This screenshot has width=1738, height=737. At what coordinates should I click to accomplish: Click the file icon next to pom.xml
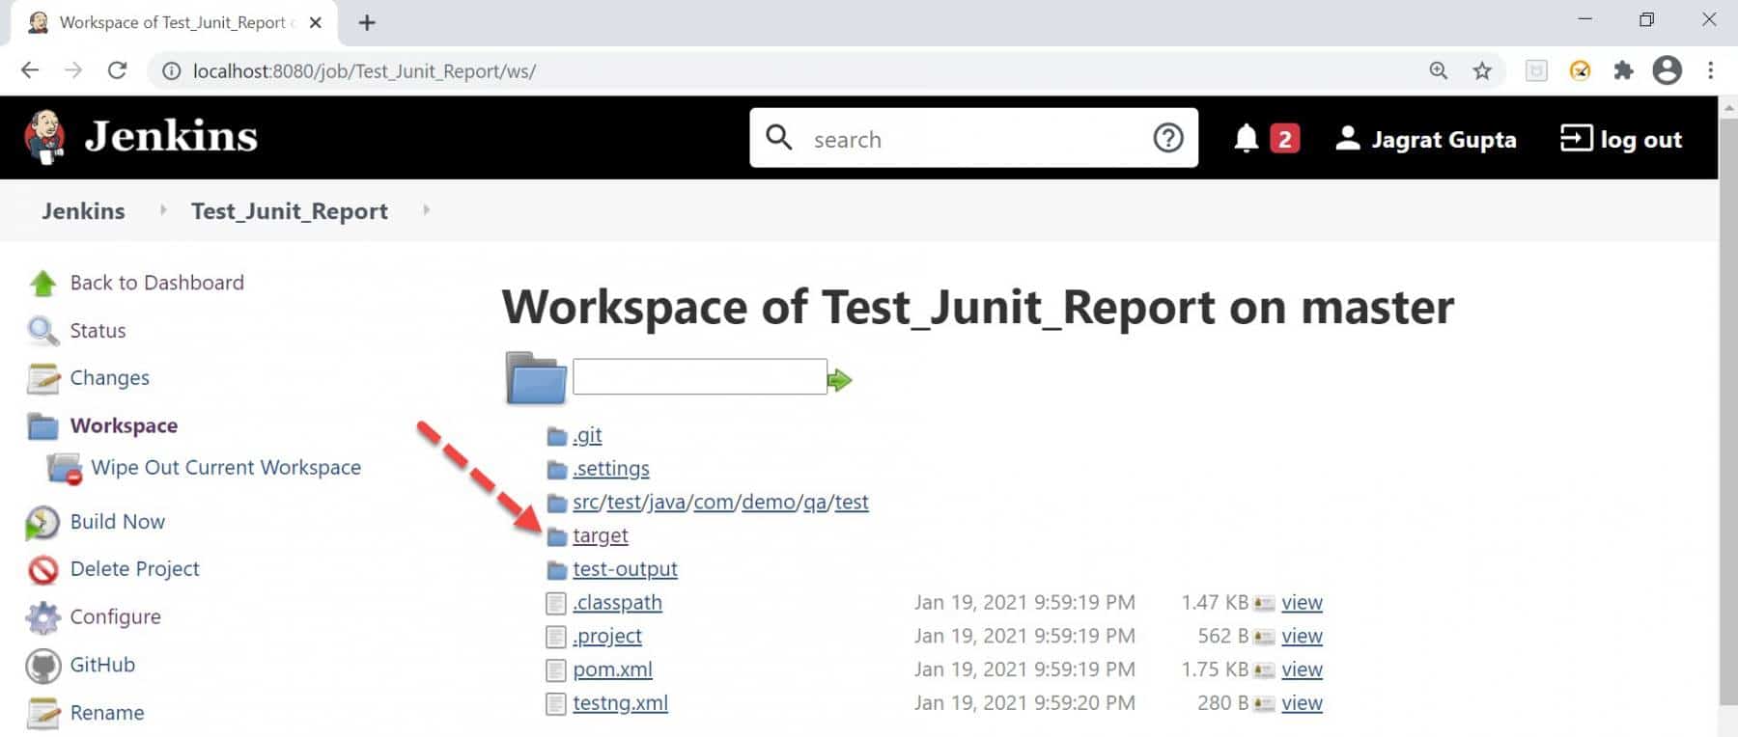point(556,670)
